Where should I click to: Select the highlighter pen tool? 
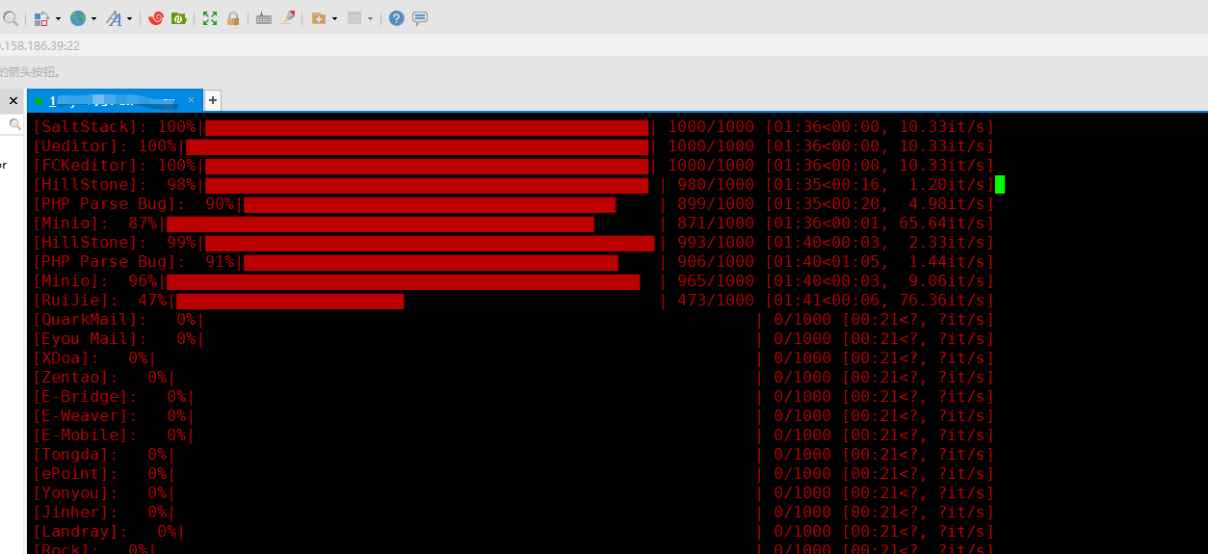tap(287, 18)
